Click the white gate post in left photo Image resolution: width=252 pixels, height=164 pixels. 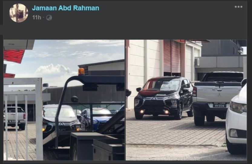tap(39, 119)
